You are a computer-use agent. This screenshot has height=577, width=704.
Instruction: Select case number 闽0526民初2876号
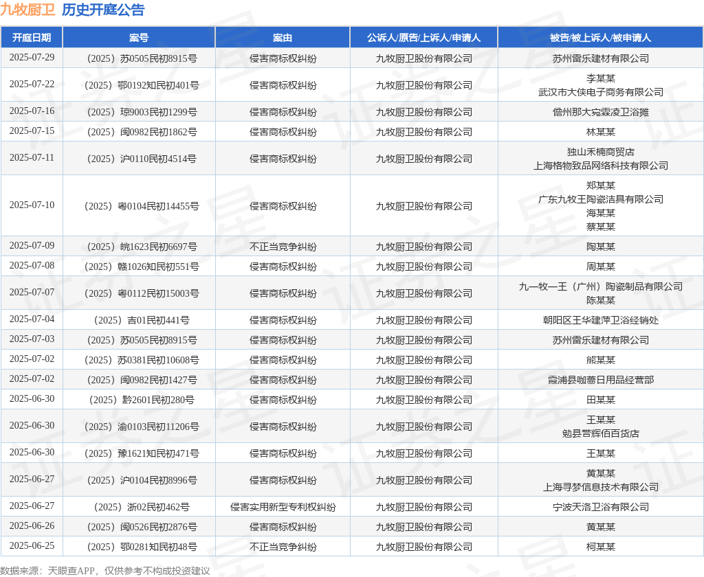tap(142, 527)
